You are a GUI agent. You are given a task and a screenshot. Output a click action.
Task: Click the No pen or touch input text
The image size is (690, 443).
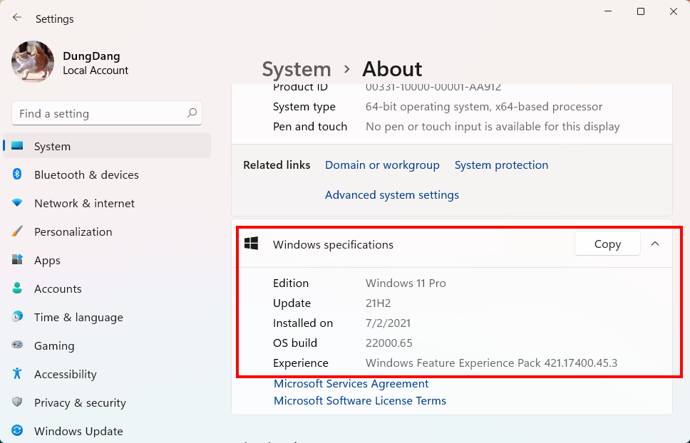coord(493,127)
